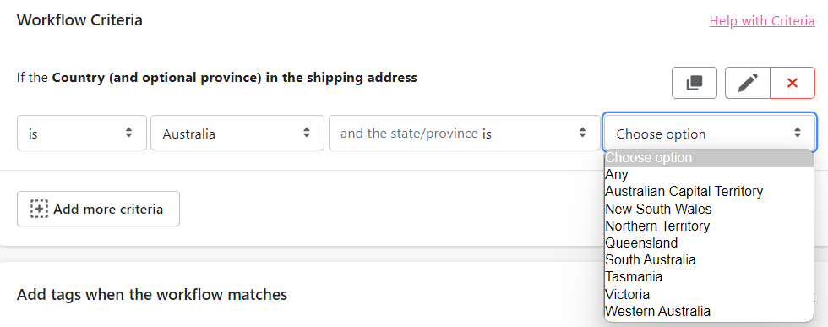This screenshot has width=828, height=327.
Task: Remove criteria with the red X icon
Action: tap(793, 83)
